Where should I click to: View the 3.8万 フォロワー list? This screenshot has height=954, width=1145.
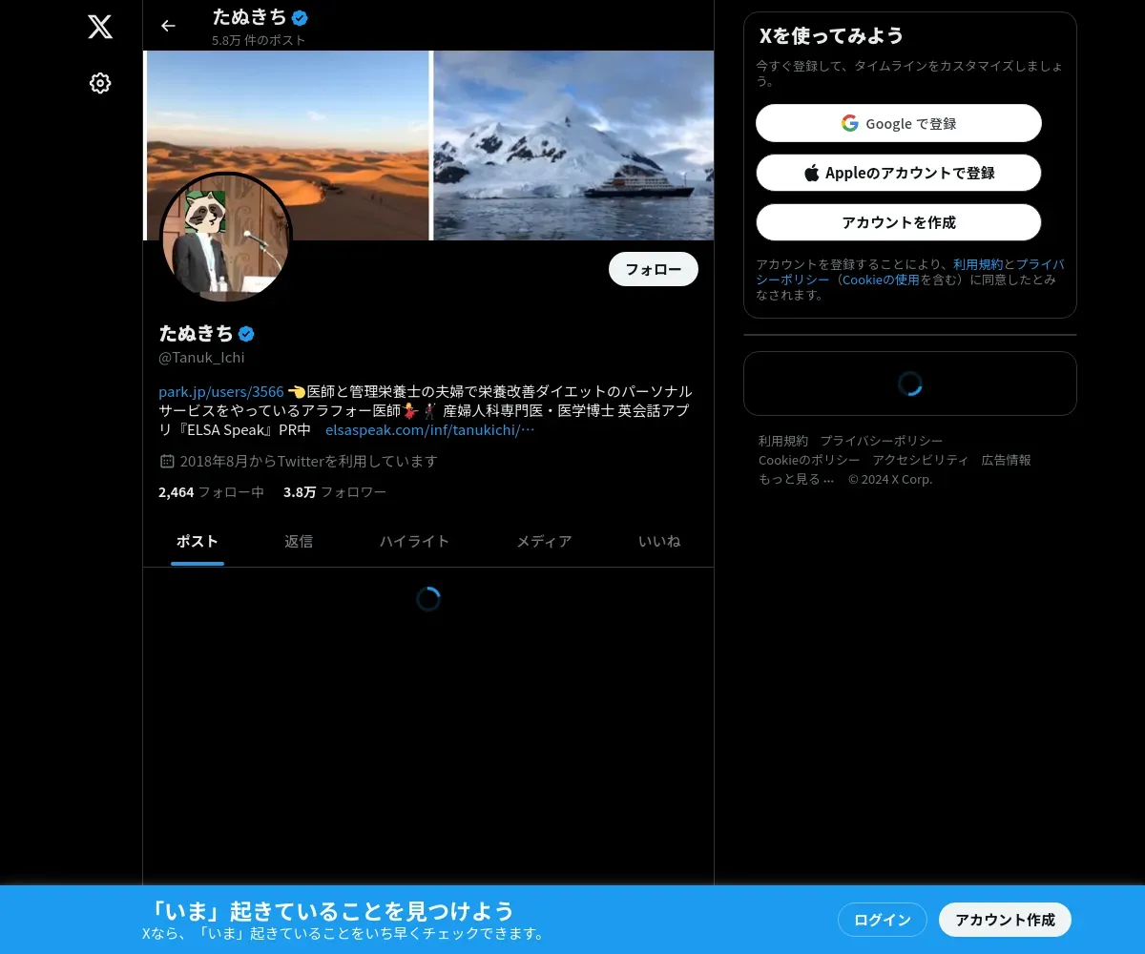coord(335,492)
